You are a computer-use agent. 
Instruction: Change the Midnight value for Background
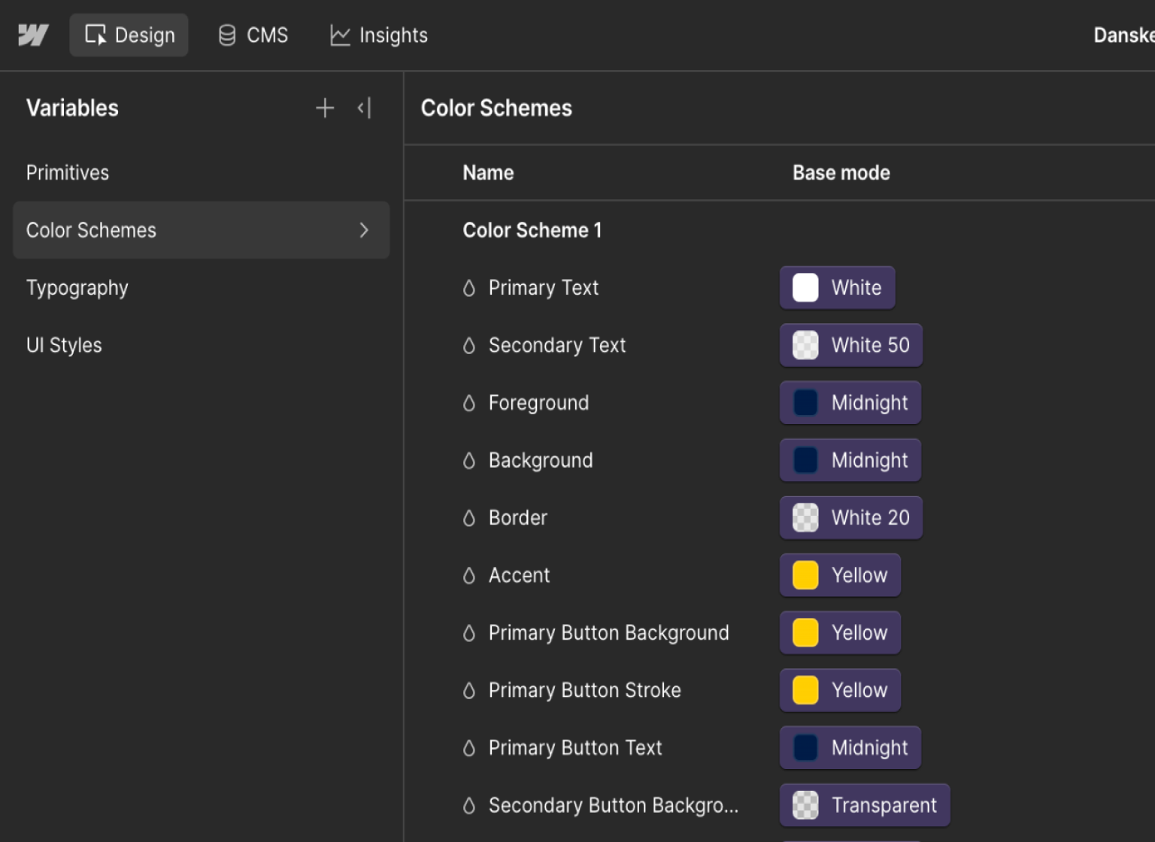(x=850, y=460)
